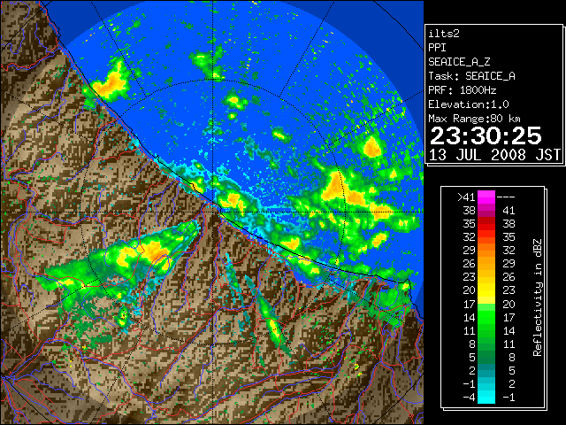
Task: Pick the orange swatch for 29 to 32
Action: pos(486,251)
